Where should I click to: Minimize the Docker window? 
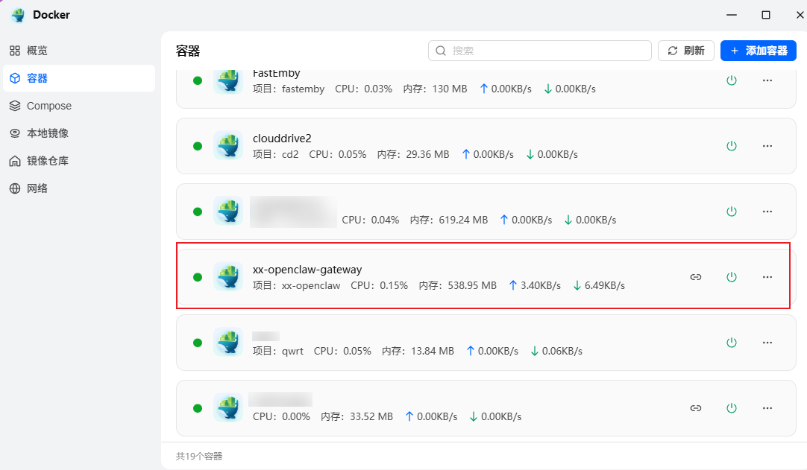coord(732,15)
